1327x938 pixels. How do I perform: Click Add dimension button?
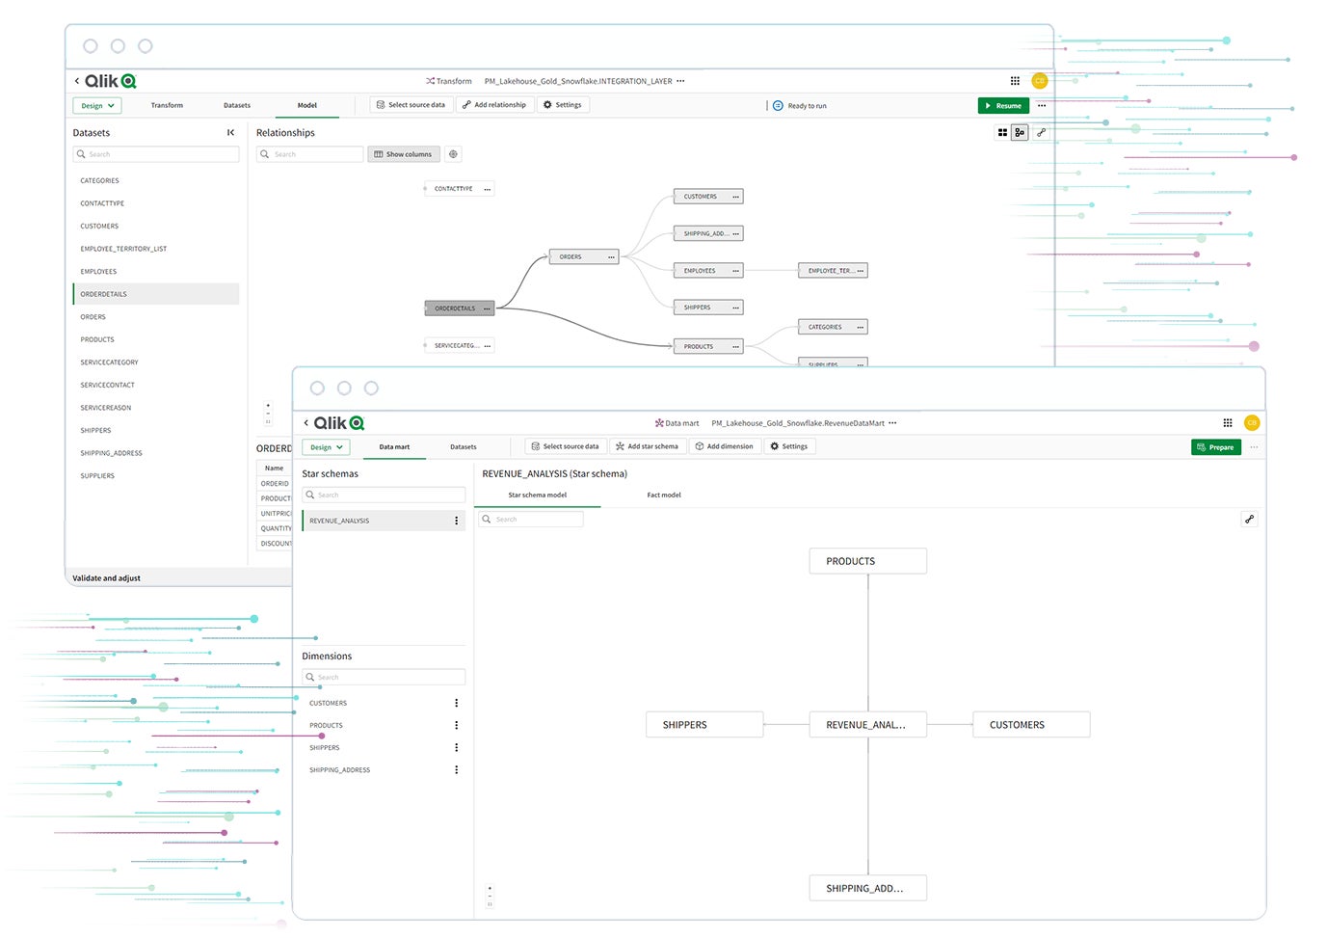(x=725, y=446)
